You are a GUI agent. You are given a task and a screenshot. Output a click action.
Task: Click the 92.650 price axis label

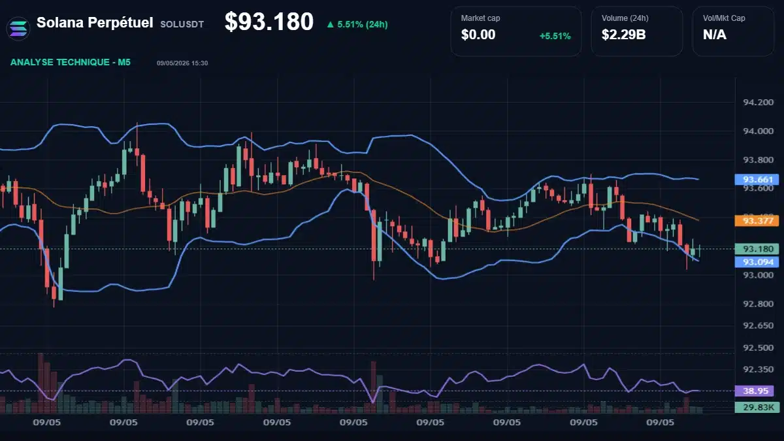(x=759, y=325)
